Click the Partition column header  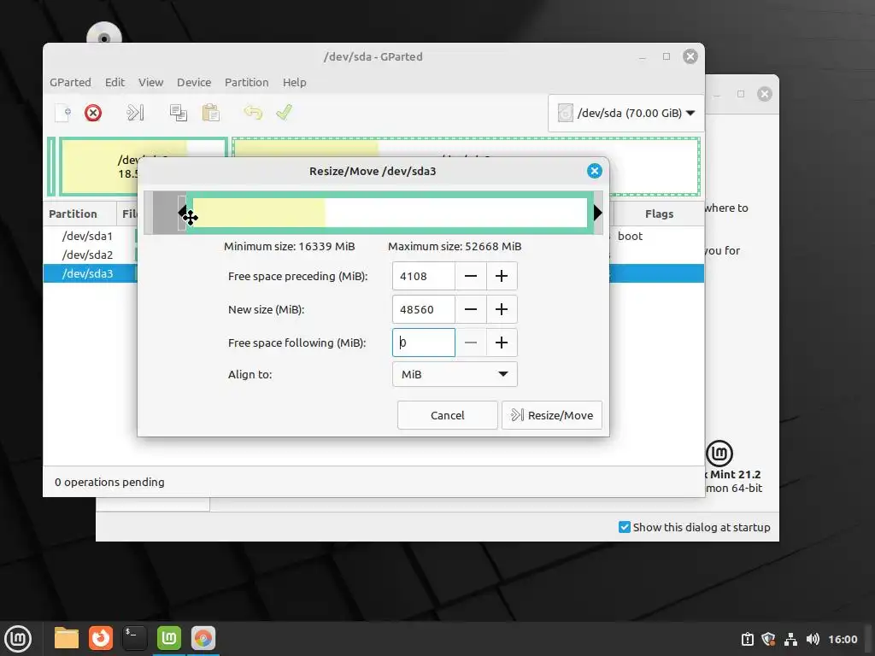coord(79,214)
